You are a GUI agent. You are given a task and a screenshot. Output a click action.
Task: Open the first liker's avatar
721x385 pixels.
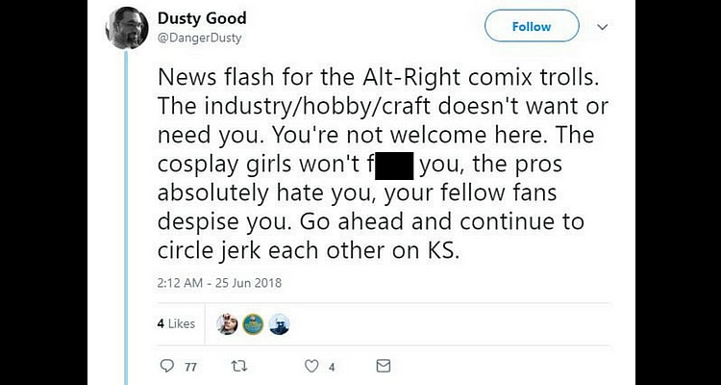[x=227, y=324]
